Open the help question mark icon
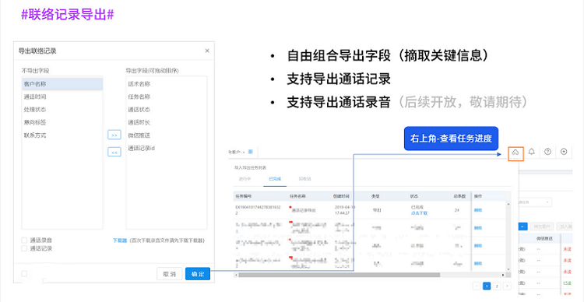The image size is (584, 302). [547, 152]
